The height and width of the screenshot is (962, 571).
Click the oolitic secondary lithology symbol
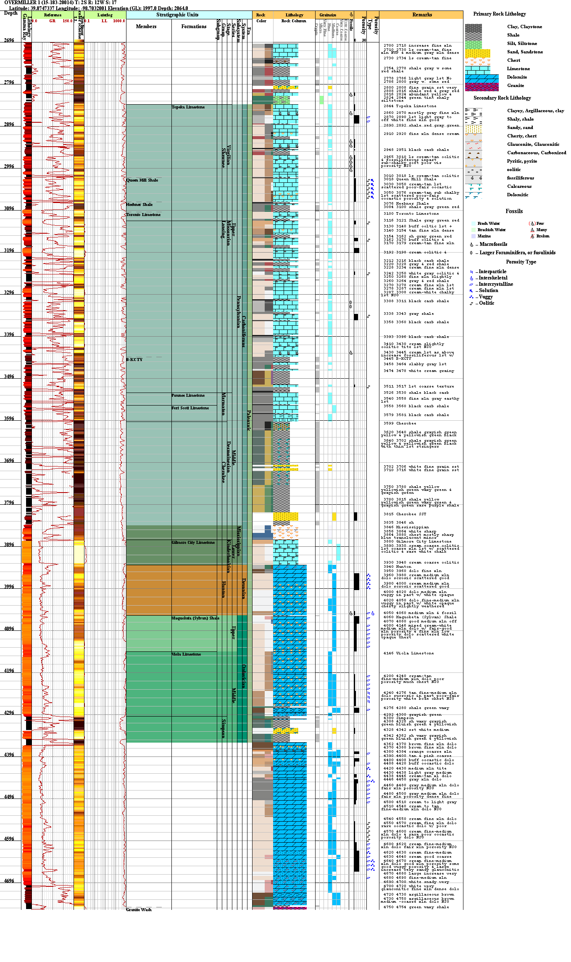(473, 171)
